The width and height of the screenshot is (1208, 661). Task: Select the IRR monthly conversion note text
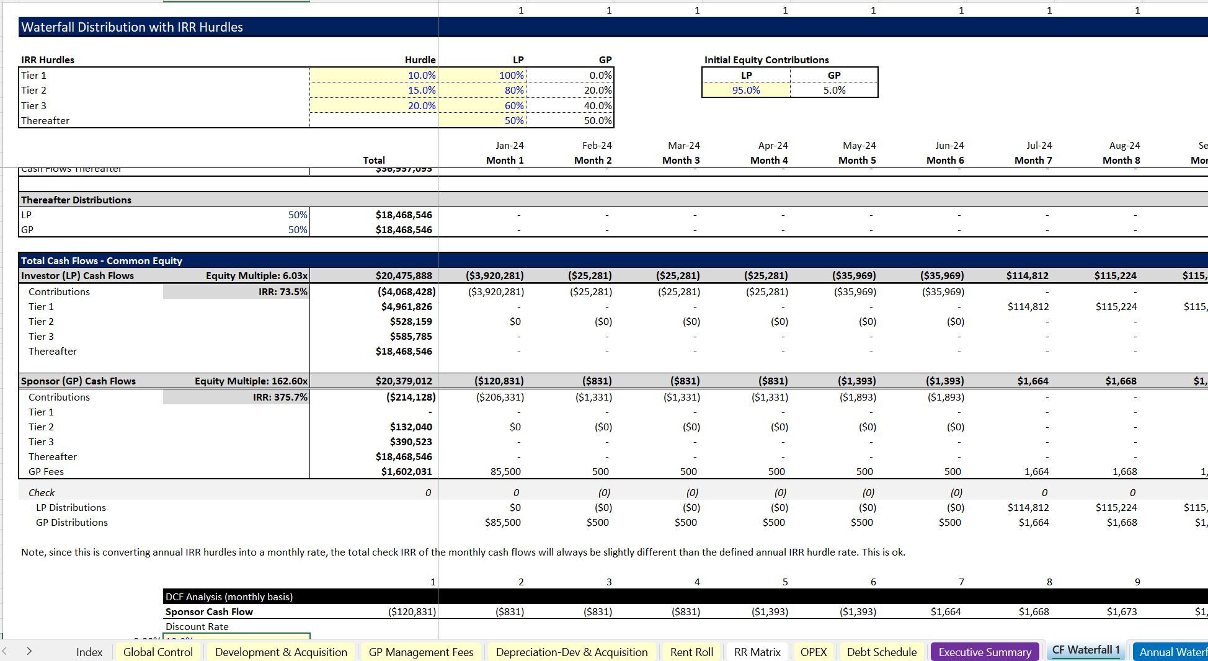pos(463,552)
